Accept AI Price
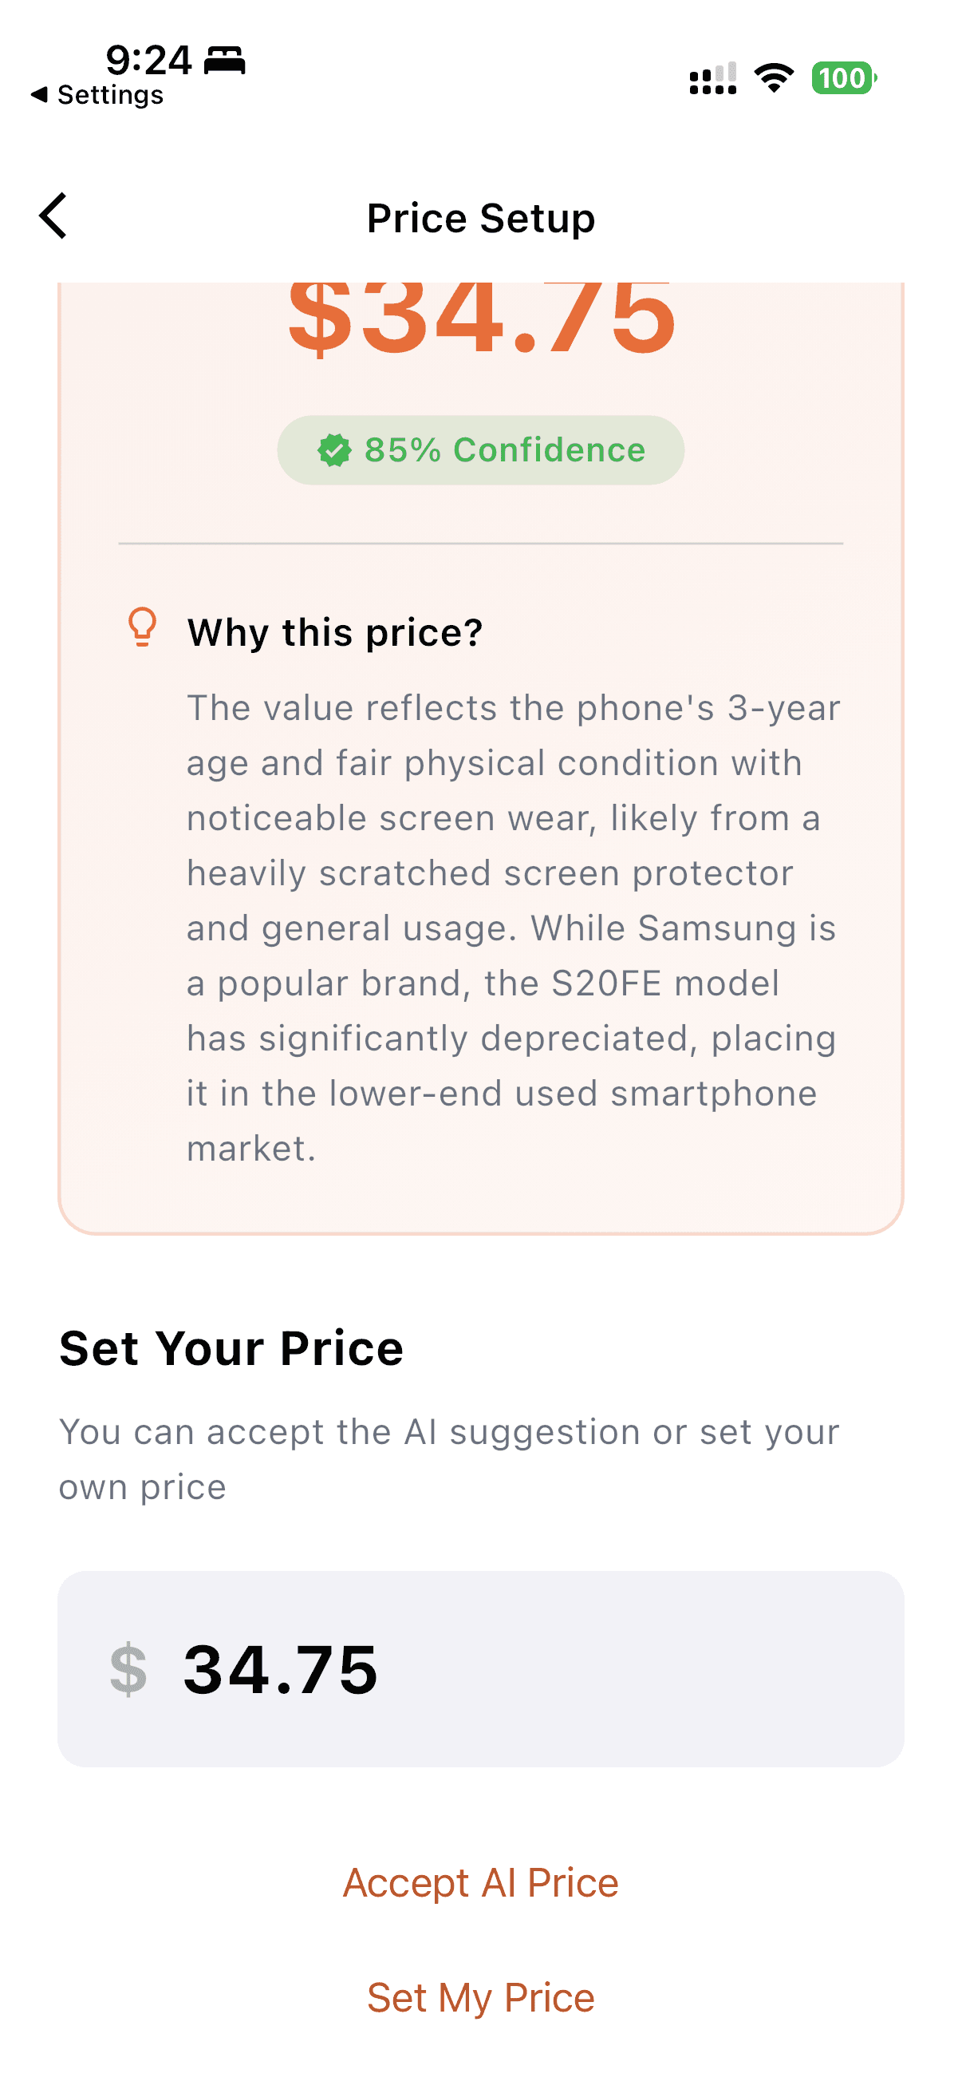 coord(480,1883)
